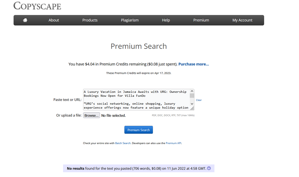Click the Copyscape logo

click(x=37, y=6)
